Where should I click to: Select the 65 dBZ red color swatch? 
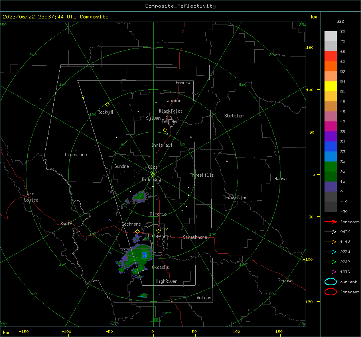point(331,57)
